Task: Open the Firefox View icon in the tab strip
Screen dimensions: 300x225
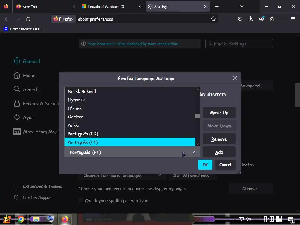Action: [6, 6]
